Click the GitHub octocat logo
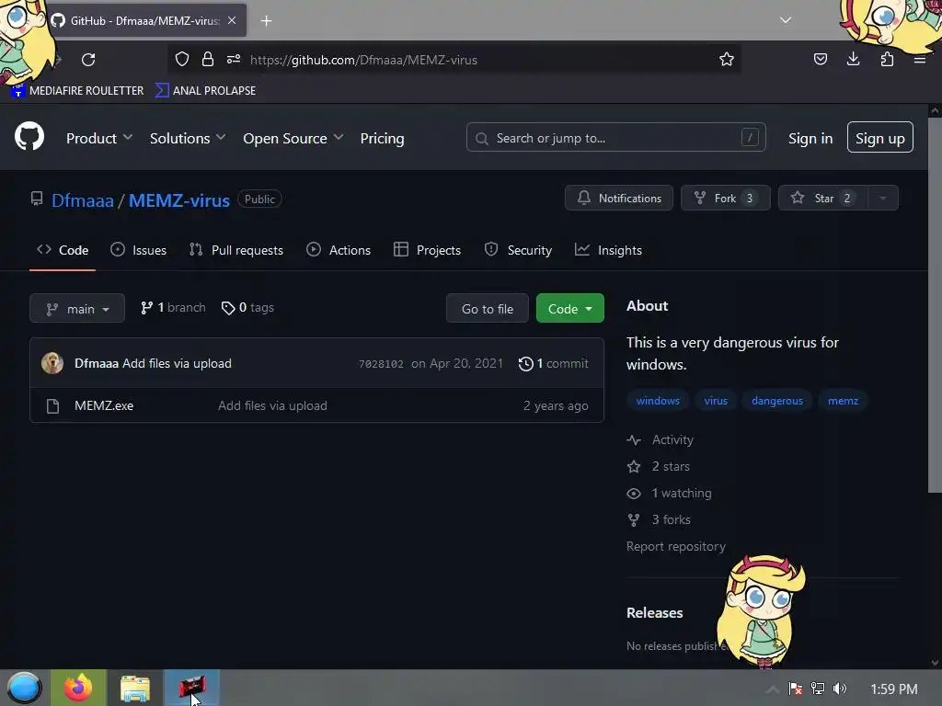Viewport: 942px width, 706px height. (29, 136)
